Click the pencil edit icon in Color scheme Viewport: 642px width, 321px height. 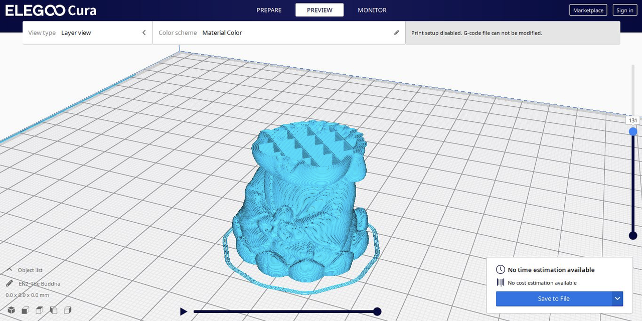pyautogui.click(x=397, y=33)
